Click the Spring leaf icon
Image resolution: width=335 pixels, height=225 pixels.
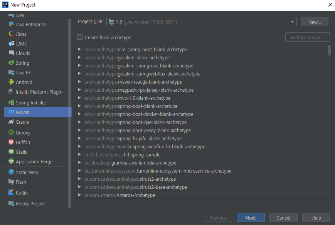(x=11, y=63)
